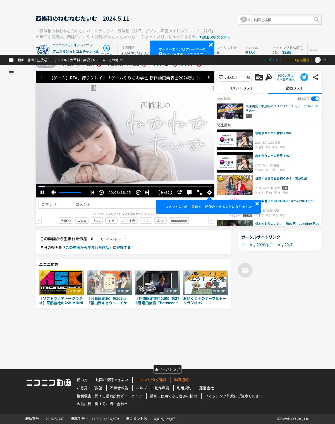
Task: Open アニたまどっとコムチャンネル link
Action: click(76, 51)
